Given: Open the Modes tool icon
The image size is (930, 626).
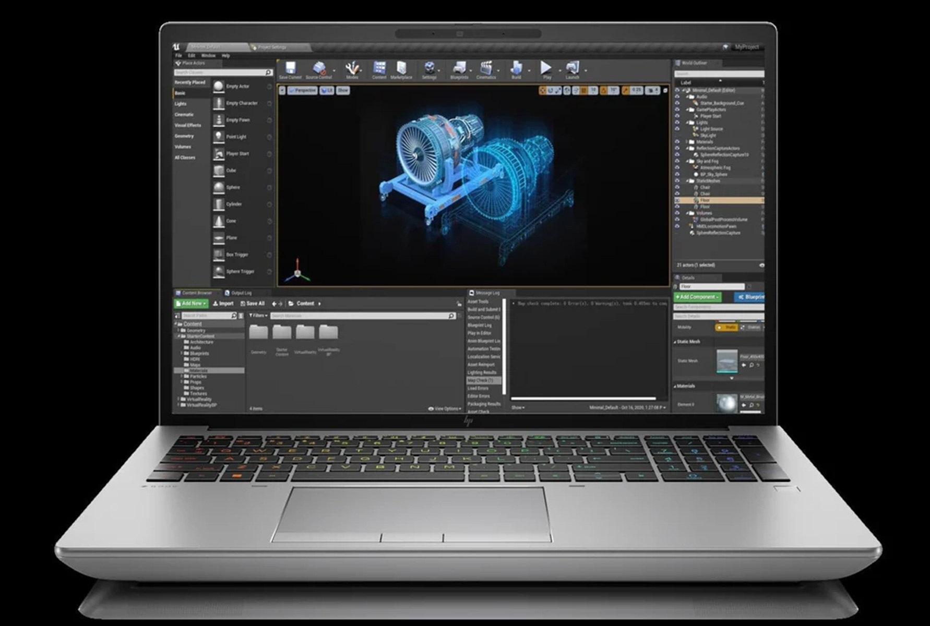Looking at the screenshot, I should [352, 68].
